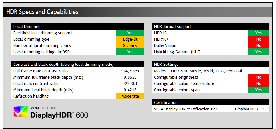Click green Yes cell for configurable colour space
The image size is (276, 129).
[258, 90]
